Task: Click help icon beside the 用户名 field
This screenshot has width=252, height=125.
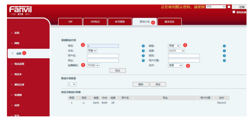Action: (143, 56)
